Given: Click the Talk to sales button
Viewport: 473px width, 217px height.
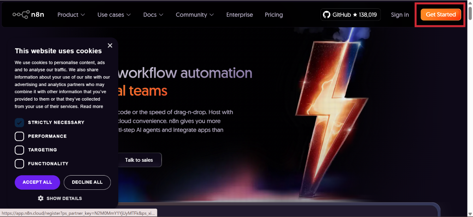Looking at the screenshot, I should tap(139, 160).
